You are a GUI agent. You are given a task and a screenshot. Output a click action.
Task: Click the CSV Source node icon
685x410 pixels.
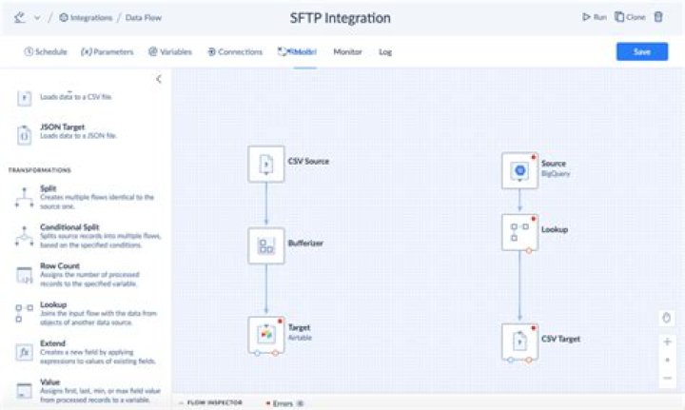[x=266, y=165]
